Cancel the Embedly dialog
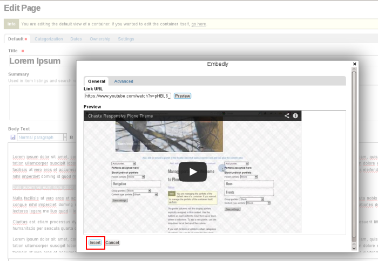This screenshot has height=261, width=378. 112,243
